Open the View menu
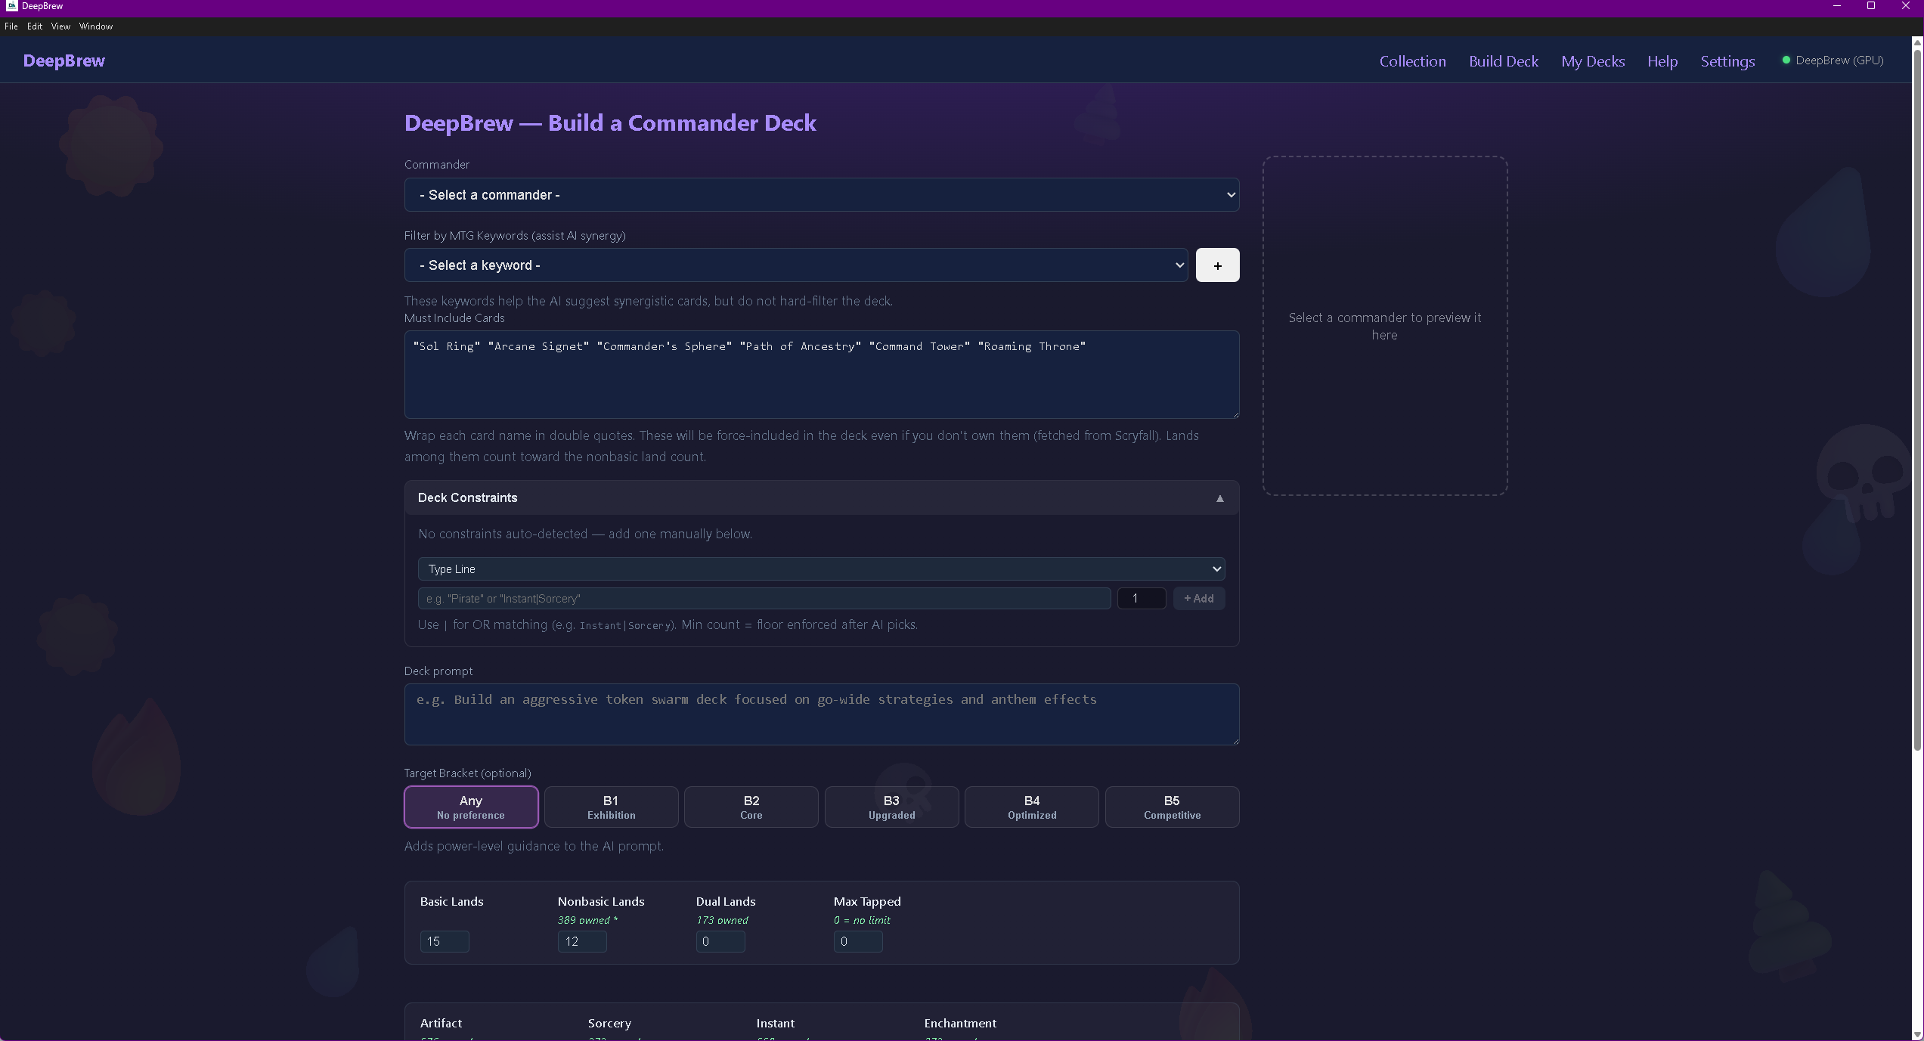The width and height of the screenshot is (1924, 1041). pyautogui.click(x=60, y=26)
